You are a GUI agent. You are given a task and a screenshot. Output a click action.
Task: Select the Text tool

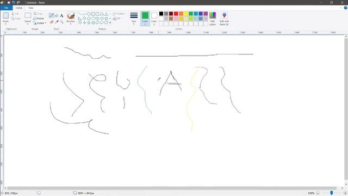(x=61, y=16)
